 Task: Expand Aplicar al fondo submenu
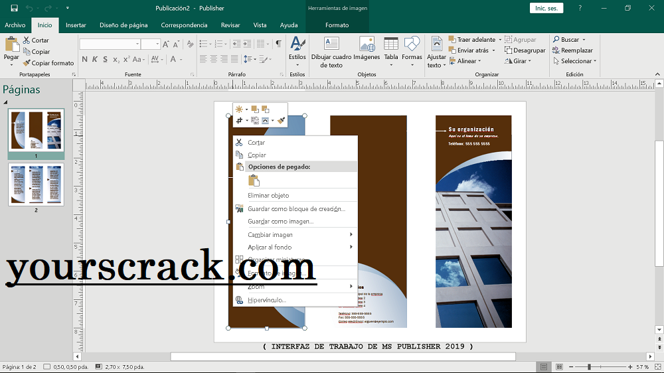click(x=295, y=248)
